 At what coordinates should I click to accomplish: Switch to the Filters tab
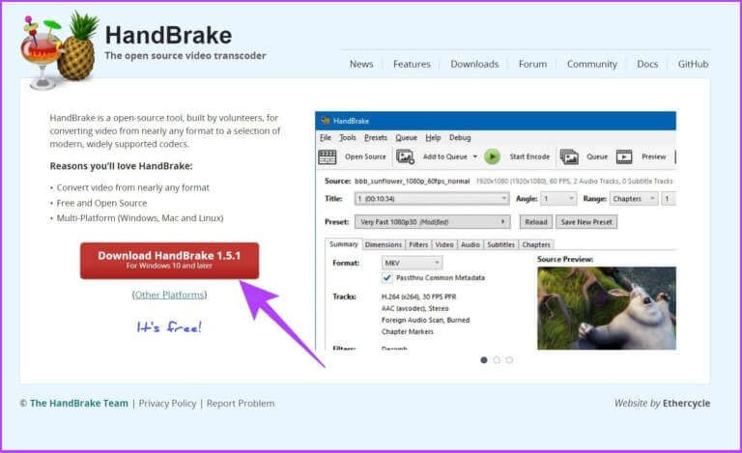(418, 244)
